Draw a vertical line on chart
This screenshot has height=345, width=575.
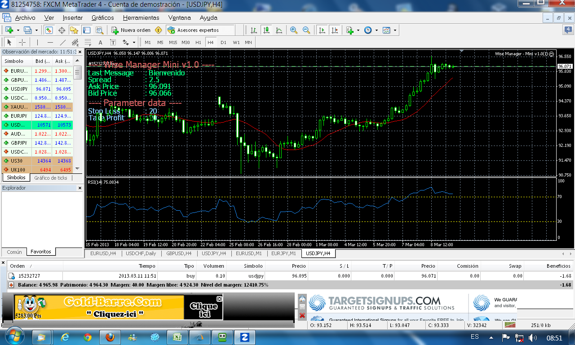pyautogui.click(x=37, y=42)
